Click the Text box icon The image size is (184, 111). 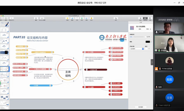tap(77, 18)
